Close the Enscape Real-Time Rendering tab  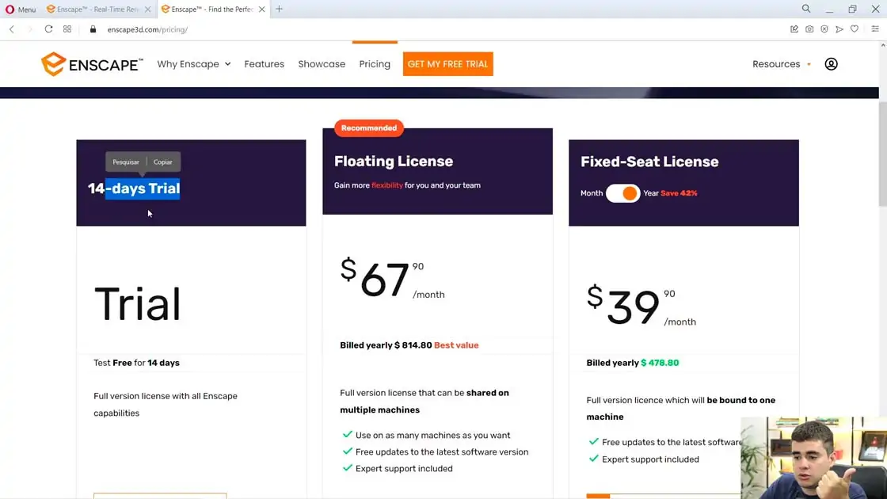click(147, 9)
